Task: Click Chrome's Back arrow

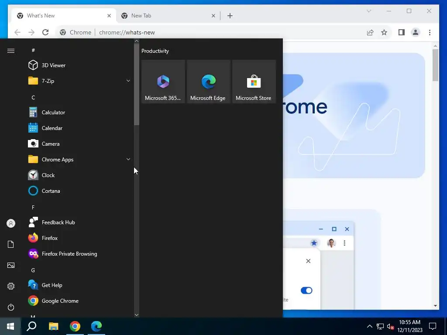Action: click(17, 32)
